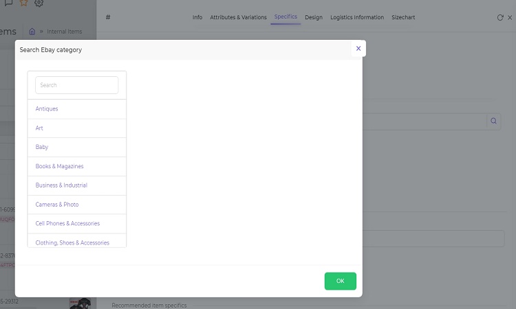The image size is (516, 309).
Task: Close the Search Ebay category dialog
Action: [x=358, y=49]
